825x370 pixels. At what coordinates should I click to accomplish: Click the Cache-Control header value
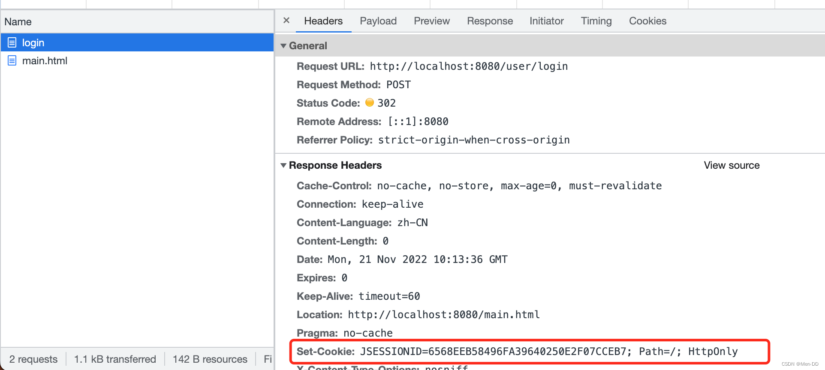(519, 186)
